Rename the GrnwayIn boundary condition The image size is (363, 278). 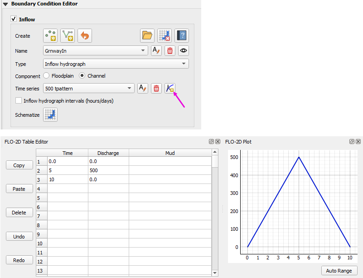click(156, 50)
